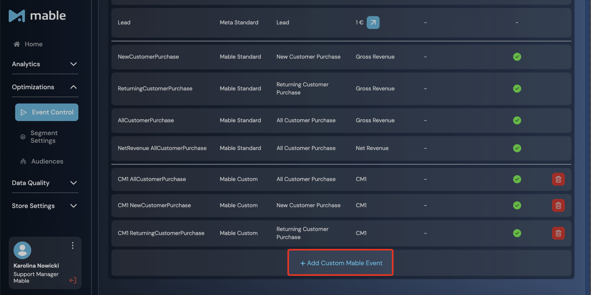
Task: Click Mable Standard in NetRevenue AllCustomerPurchase row
Action: point(240,148)
